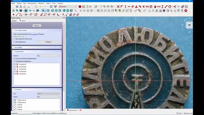
Task: Click the red macro record button
Action: (x=80, y=6)
